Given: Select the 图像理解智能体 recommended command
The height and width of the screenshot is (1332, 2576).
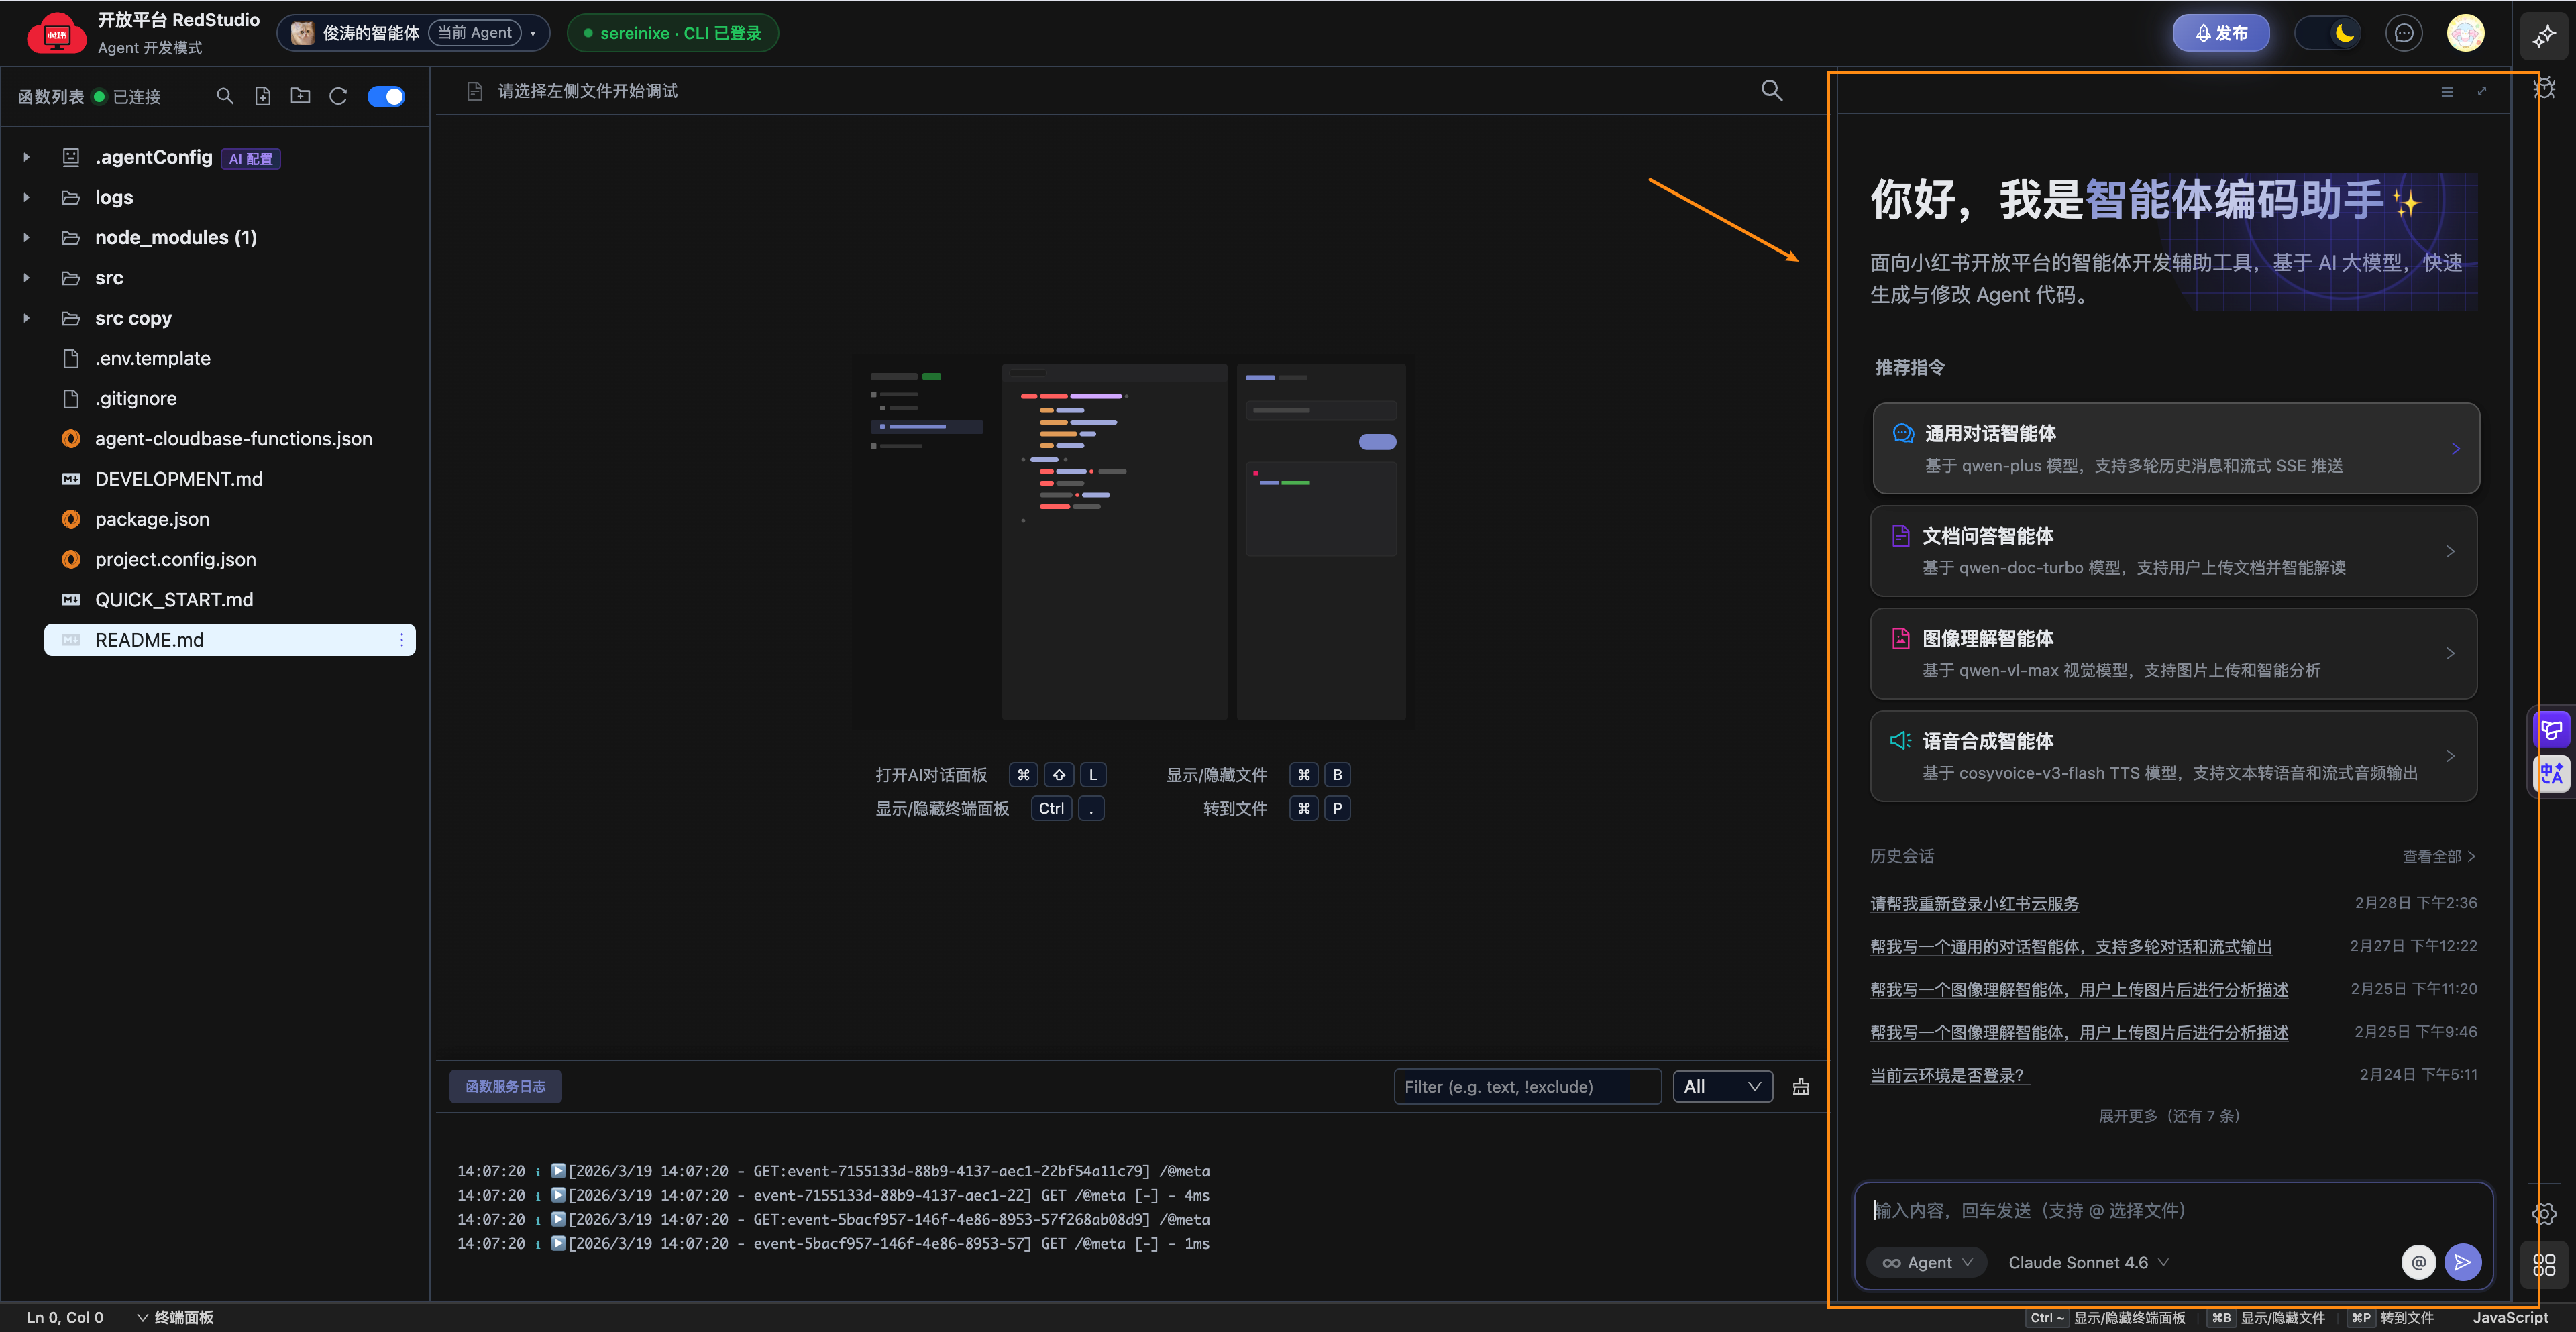Looking at the screenshot, I should point(2173,654).
